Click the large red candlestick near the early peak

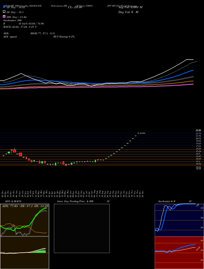15,151
